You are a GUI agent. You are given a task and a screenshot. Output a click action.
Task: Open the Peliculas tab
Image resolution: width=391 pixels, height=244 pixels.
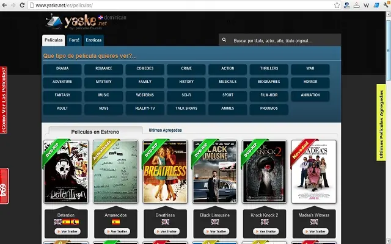54,40
